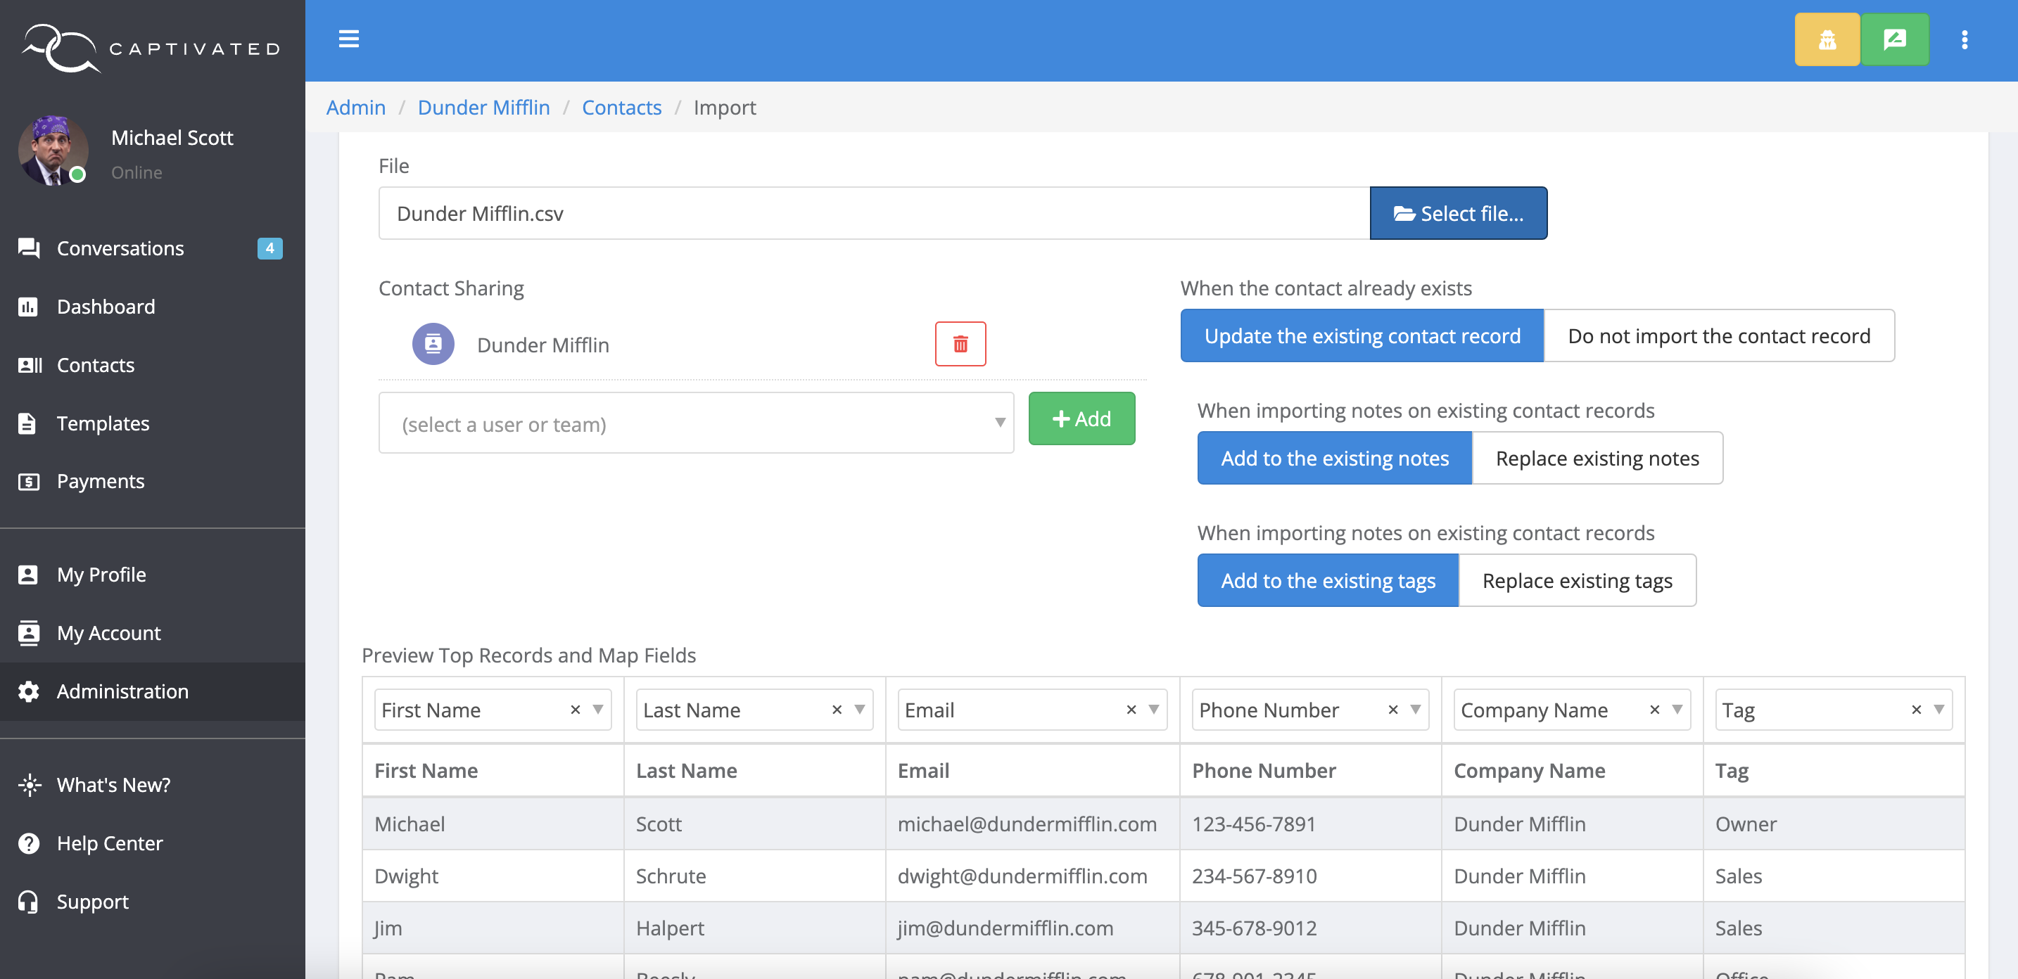Open the three-dot overflow menu
This screenshot has height=979, width=2018.
tap(1965, 39)
